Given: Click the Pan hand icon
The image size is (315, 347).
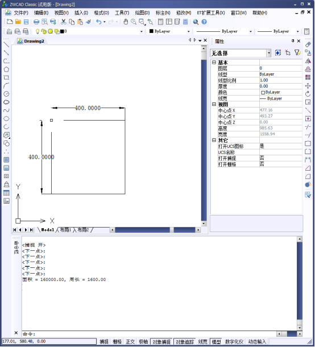Looking at the screenshot, I should 126,22.
